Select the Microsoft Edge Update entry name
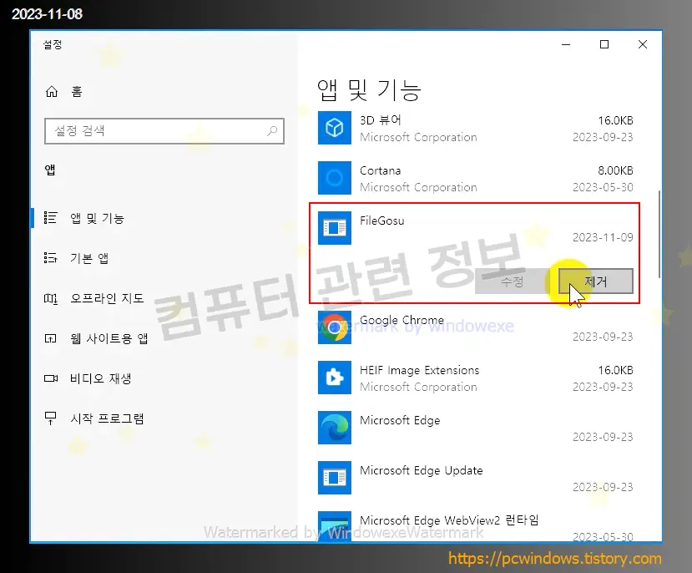Viewport: 692px width, 573px height. pyautogui.click(x=422, y=470)
